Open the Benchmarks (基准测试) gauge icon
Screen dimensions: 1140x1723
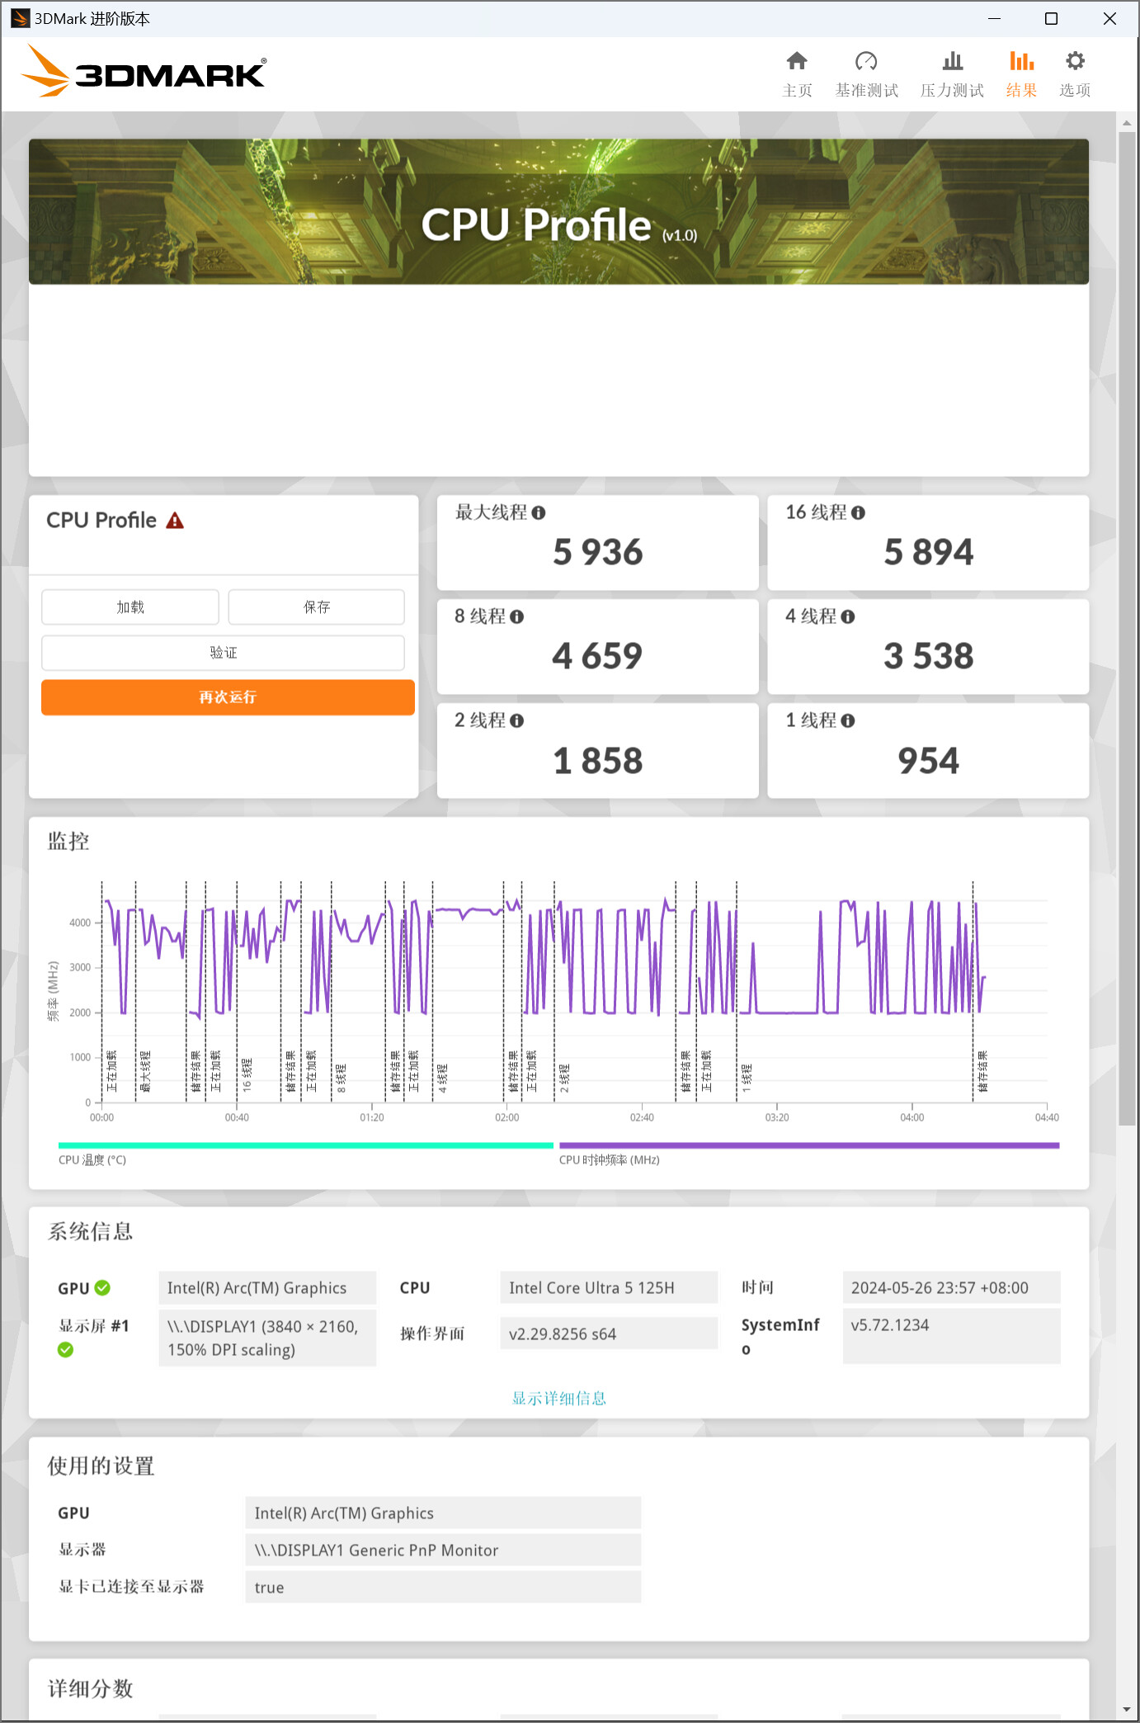pos(865,62)
